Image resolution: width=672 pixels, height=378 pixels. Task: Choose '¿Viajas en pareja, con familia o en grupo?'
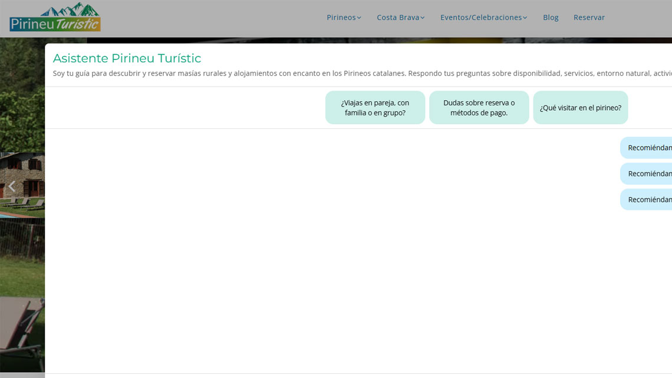[x=375, y=108]
